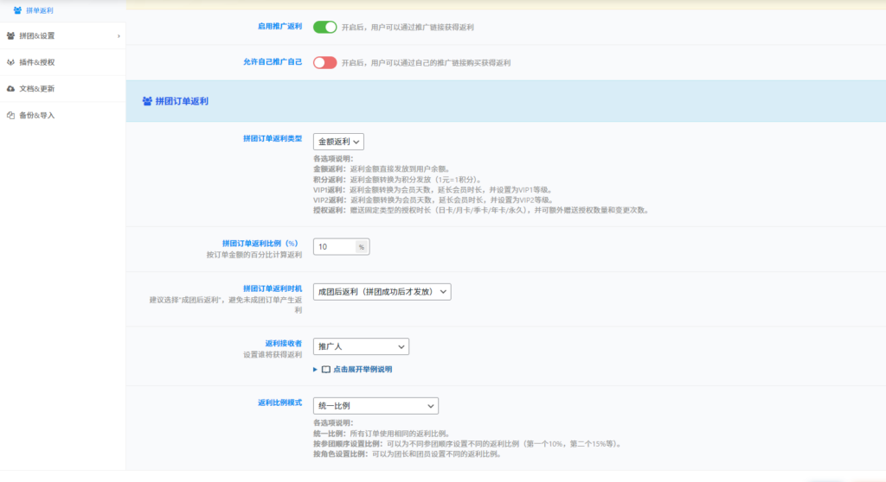Open the 拼团&设置 menu

62,35
